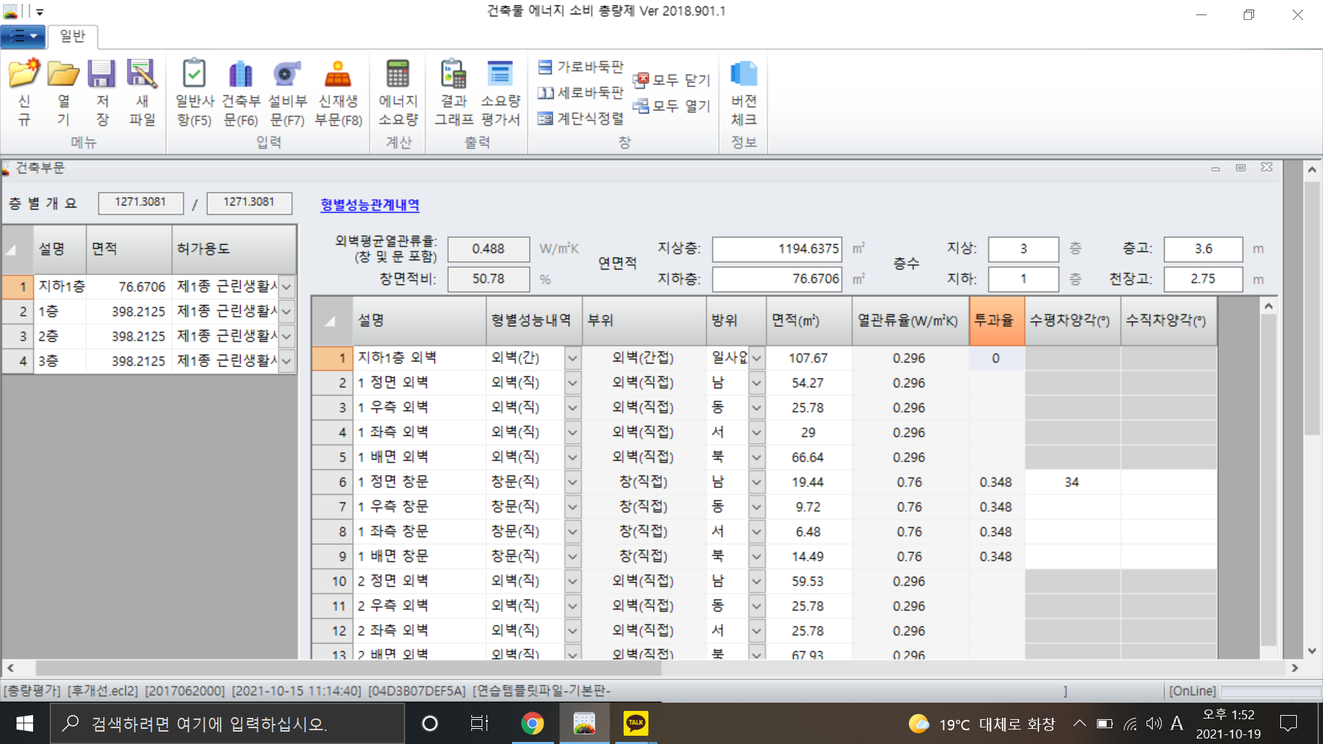Expand 형별성능내역 dropdown for 1 정면 창문

pyautogui.click(x=572, y=482)
